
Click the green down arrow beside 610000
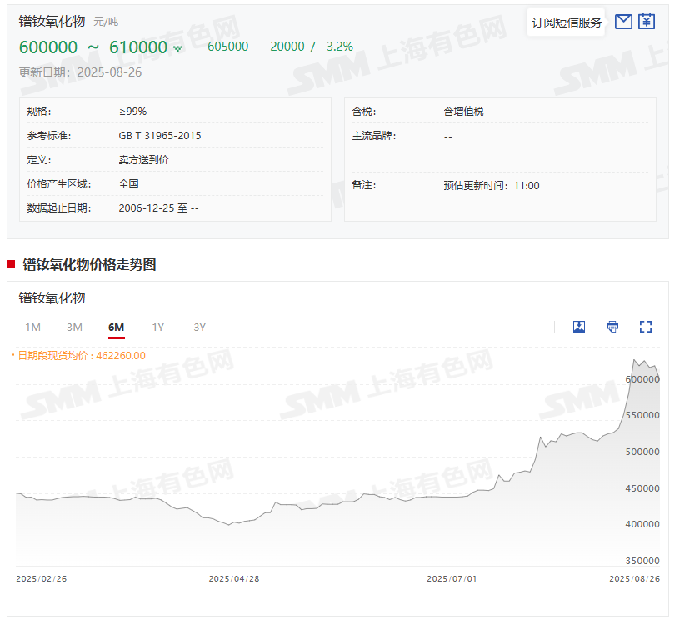[177, 48]
